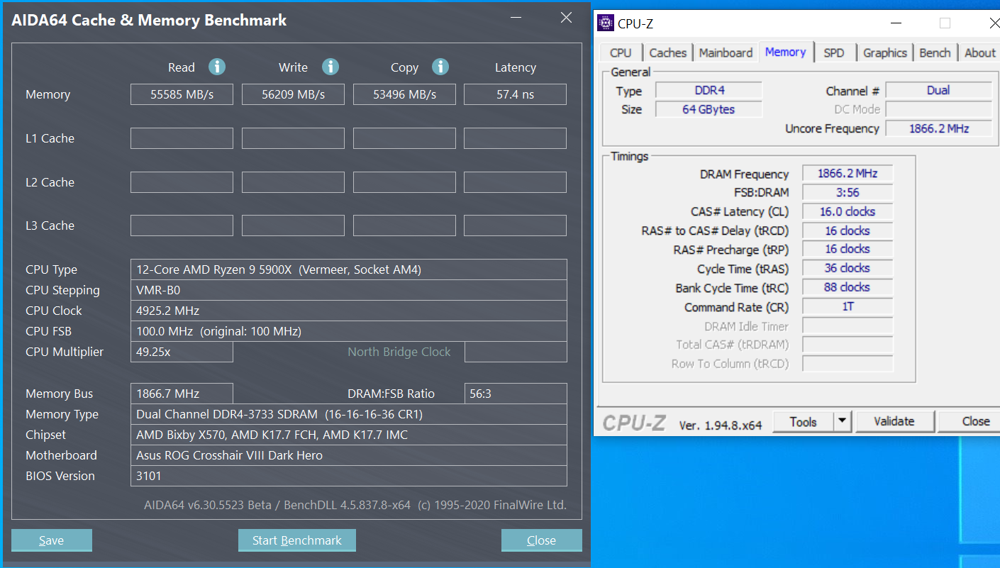
Task: Click the Cycle Time tRAS value 36 clocks
Action: tap(848, 268)
